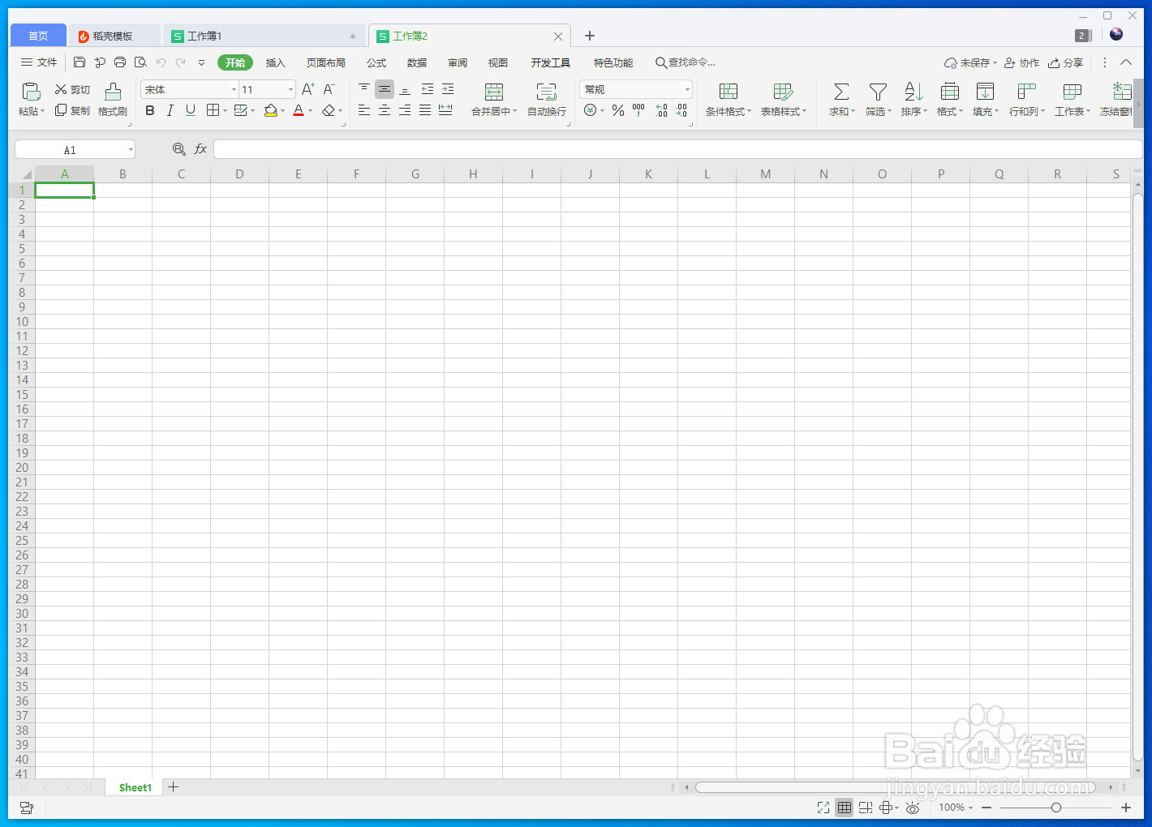Click the zoom slider handle
1152x827 pixels.
pyautogui.click(x=1056, y=808)
